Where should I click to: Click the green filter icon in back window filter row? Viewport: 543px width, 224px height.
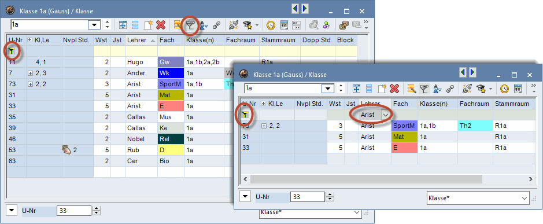[x=12, y=52]
